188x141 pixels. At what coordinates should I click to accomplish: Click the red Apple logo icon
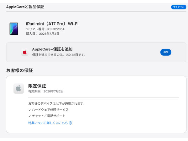(25, 52)
